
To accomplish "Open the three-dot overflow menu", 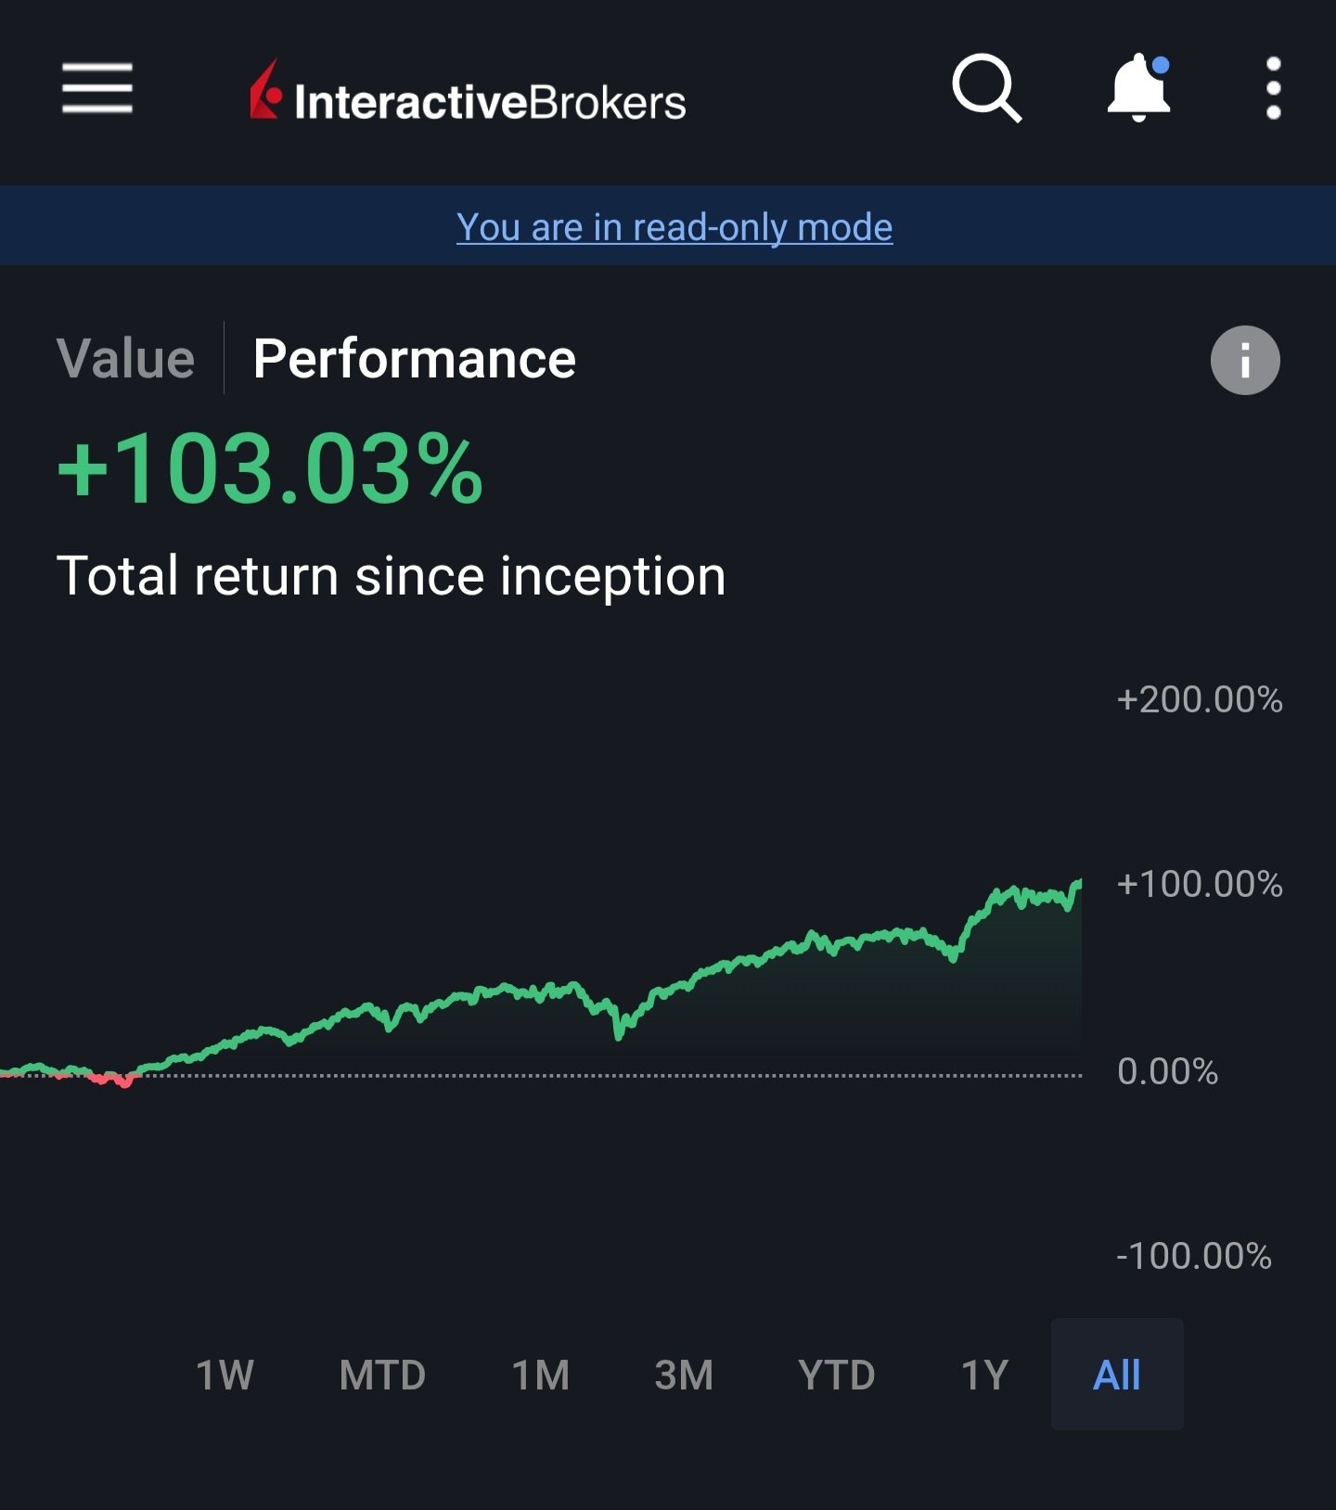I will tap(1274, 88).
